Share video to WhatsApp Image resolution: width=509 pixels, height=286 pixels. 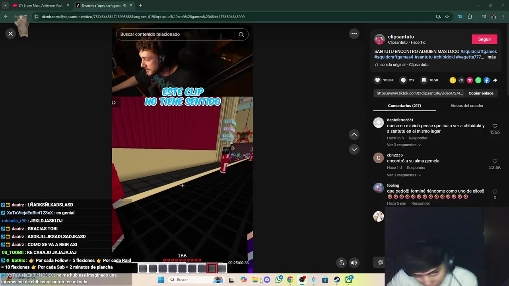478,80
